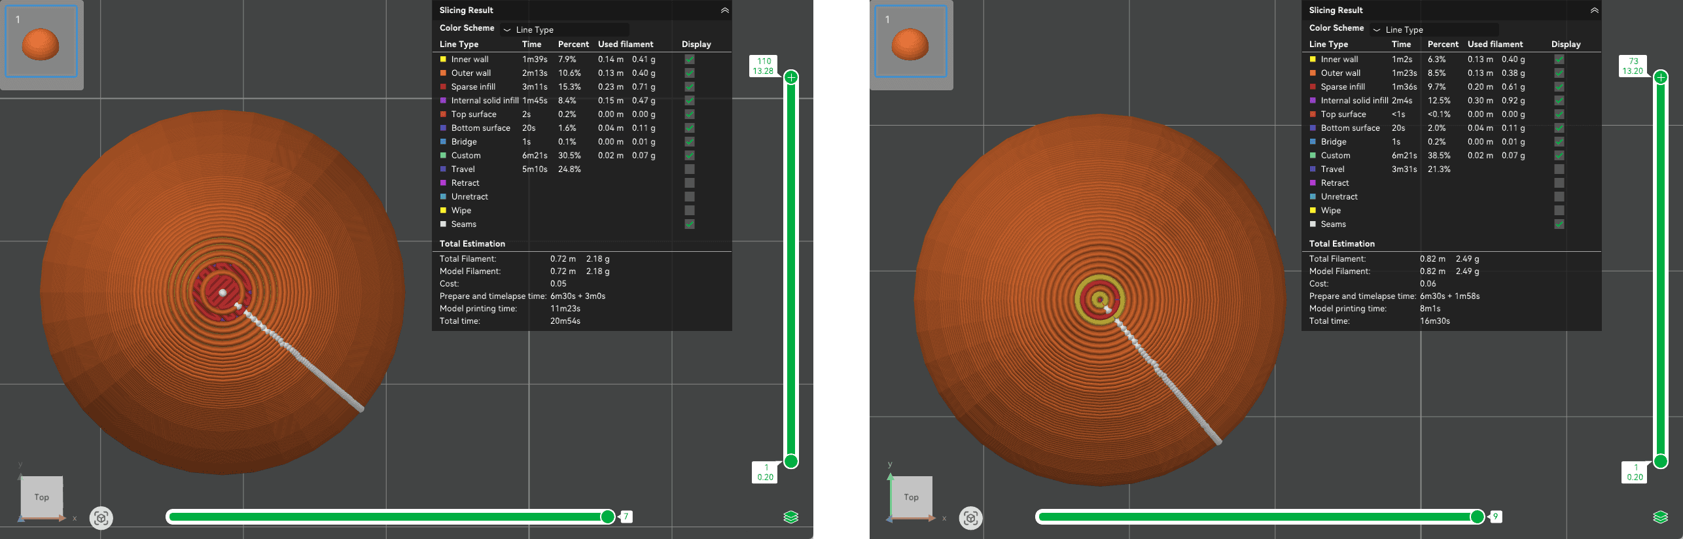Collapse the Slicing Result panel showing 2.18 g
The width and height of the screenshot is (1683, 539).
pos(724,10)
